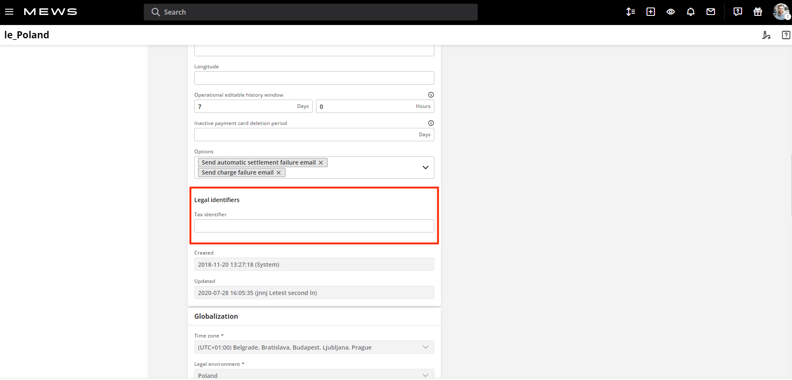The image size is (792, 380).
Task: Click the eye preview icon in top bar
Action: (671, 12)
